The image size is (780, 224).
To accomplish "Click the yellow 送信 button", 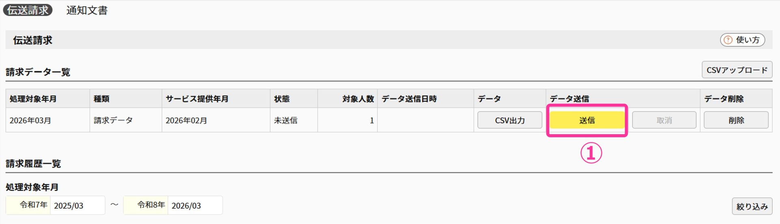I will (587, 120).
